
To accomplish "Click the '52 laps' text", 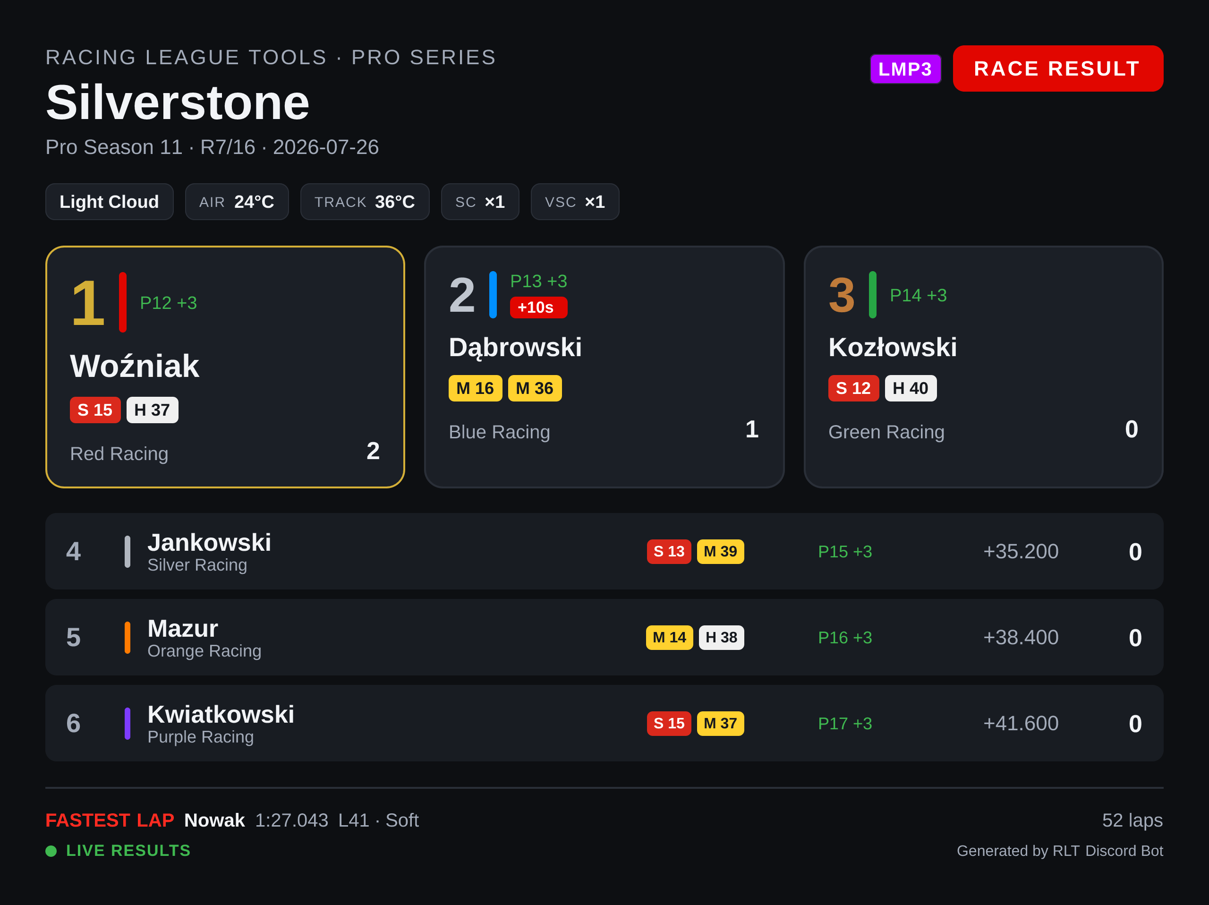I will click(1132, 820).
